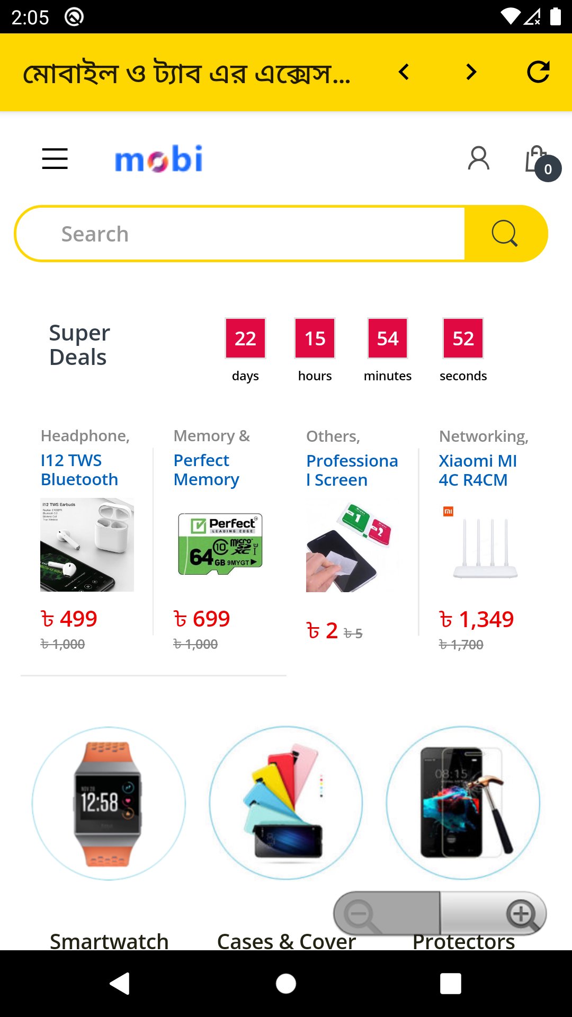Click the mobi logo
572x1017 pixels.
pos(159,159)
